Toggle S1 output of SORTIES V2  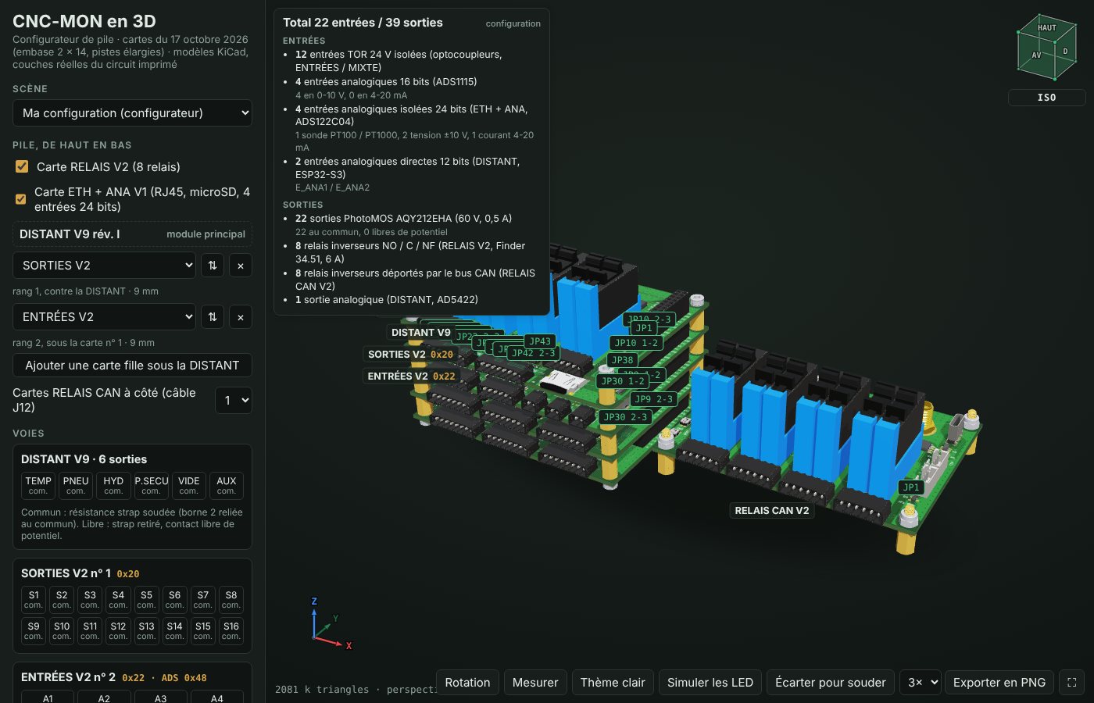pyautogui.click(x=34, y=599)
